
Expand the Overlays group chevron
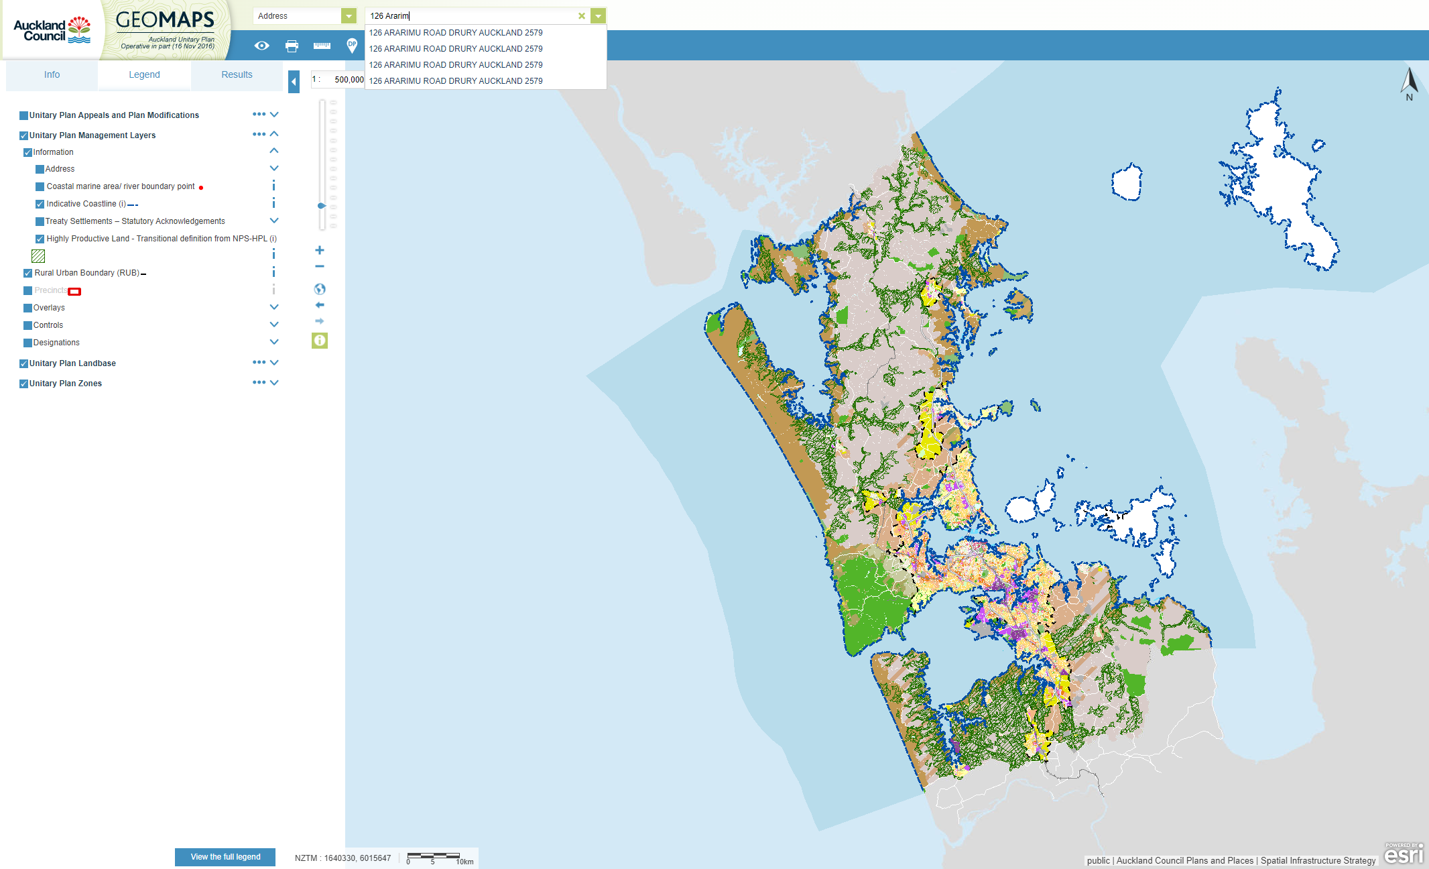click(x=274, y=307)
